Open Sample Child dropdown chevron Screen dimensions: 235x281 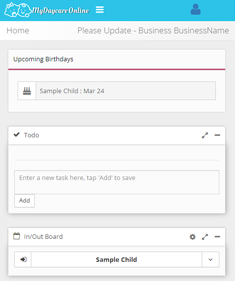(211, 259)
